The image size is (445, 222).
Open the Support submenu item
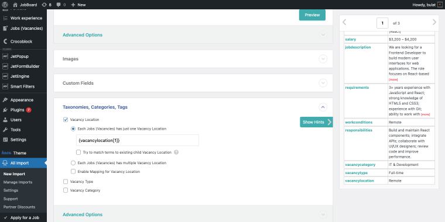pyautogui.click(x=11, y=199)
